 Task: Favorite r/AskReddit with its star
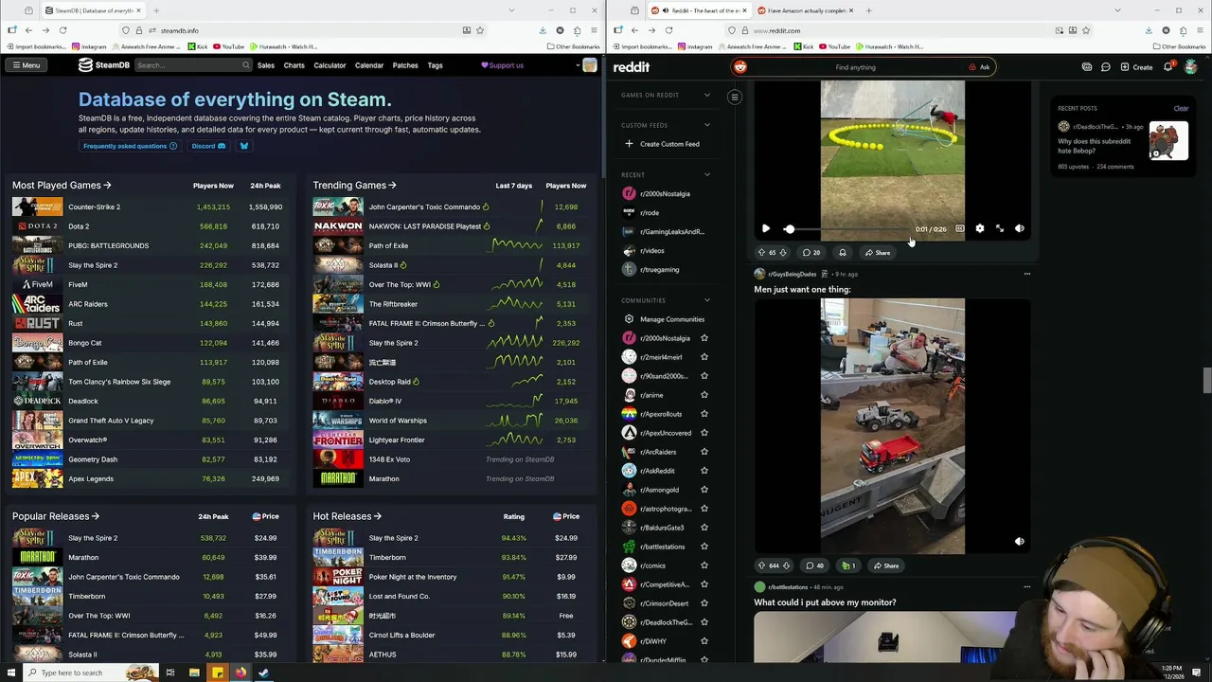coord(704,471)
